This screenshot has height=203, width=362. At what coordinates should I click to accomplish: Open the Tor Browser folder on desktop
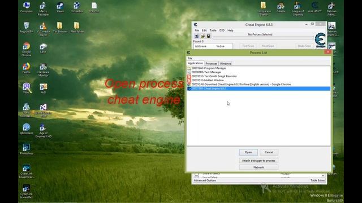pos(60,28)
